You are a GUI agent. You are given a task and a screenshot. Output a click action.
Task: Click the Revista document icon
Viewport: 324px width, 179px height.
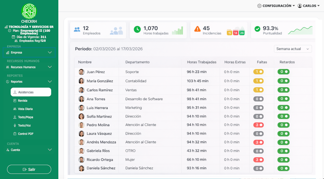tap(15, 101)
